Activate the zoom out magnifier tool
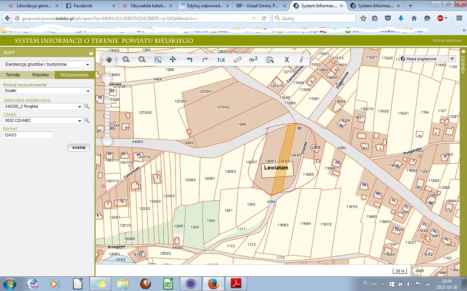Screen dimensions: 467x291 coord(142,60)
